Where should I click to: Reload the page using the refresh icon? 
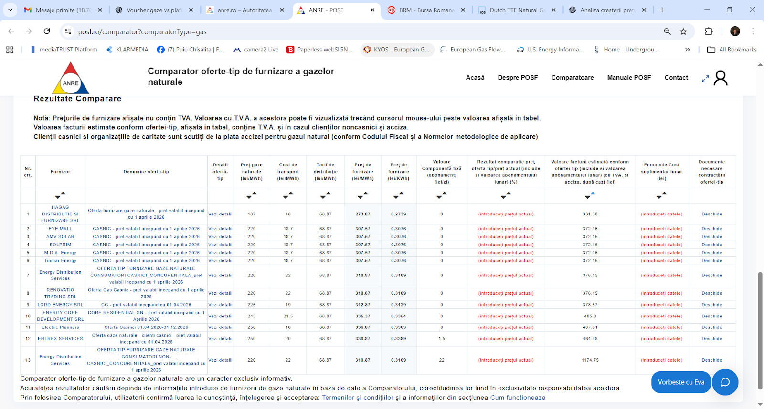tap(47, 31)
